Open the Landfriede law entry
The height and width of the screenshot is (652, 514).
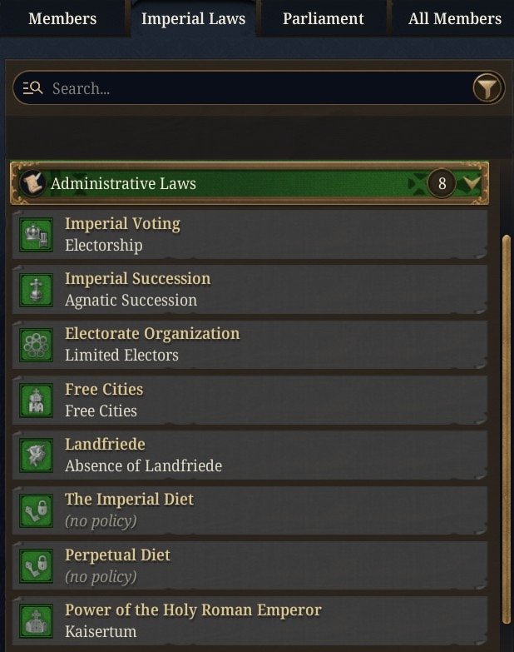(x=250, y=455)
